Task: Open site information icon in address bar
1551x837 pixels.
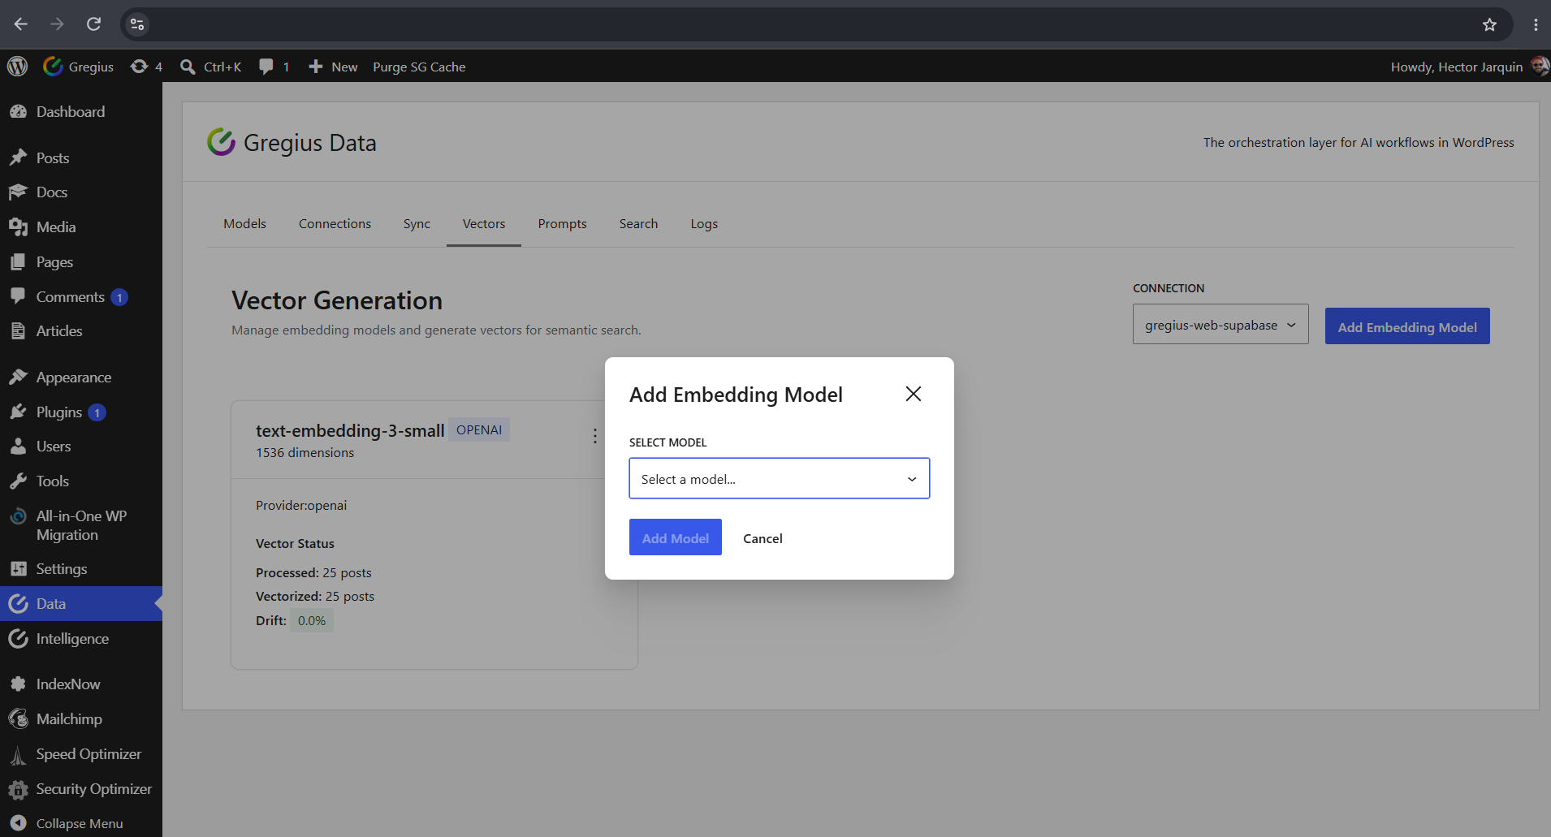Action: pos(137,24)
